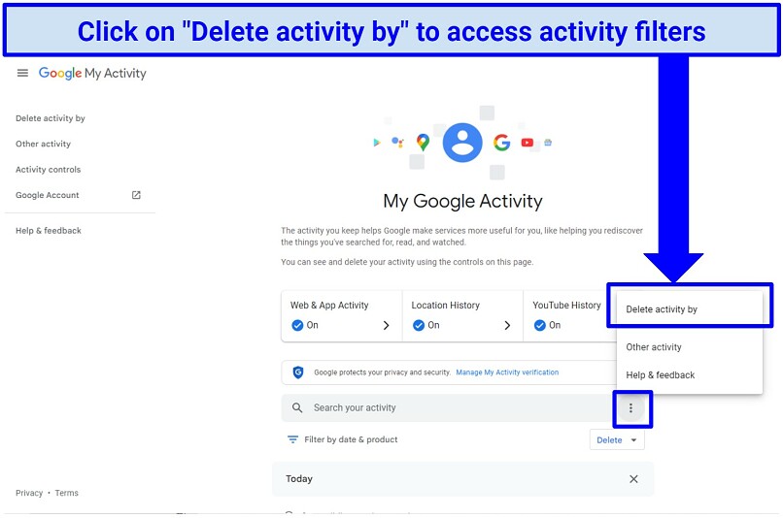The image size is (783, 518).
Task: Open the Web & App Activity card
Action: (x=342, y=315)
